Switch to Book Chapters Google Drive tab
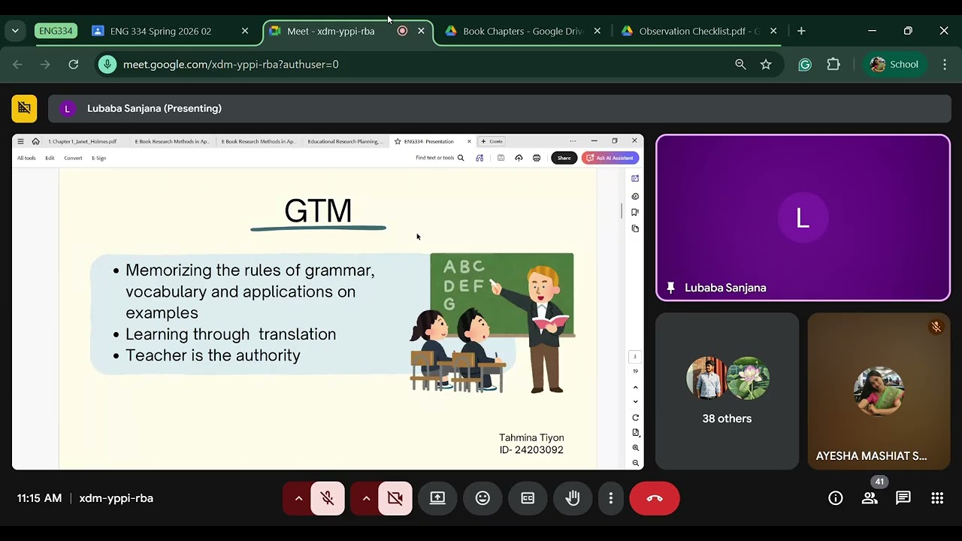This screenshot has width=962, height=541. (x=522, y=31)
